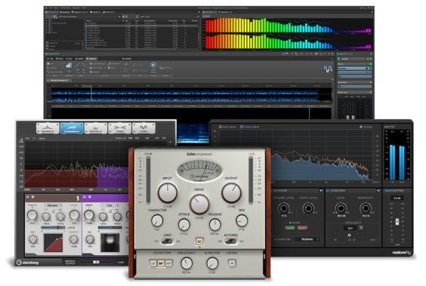Click the Level knob in middle RestoreRig module

[341, 208]
